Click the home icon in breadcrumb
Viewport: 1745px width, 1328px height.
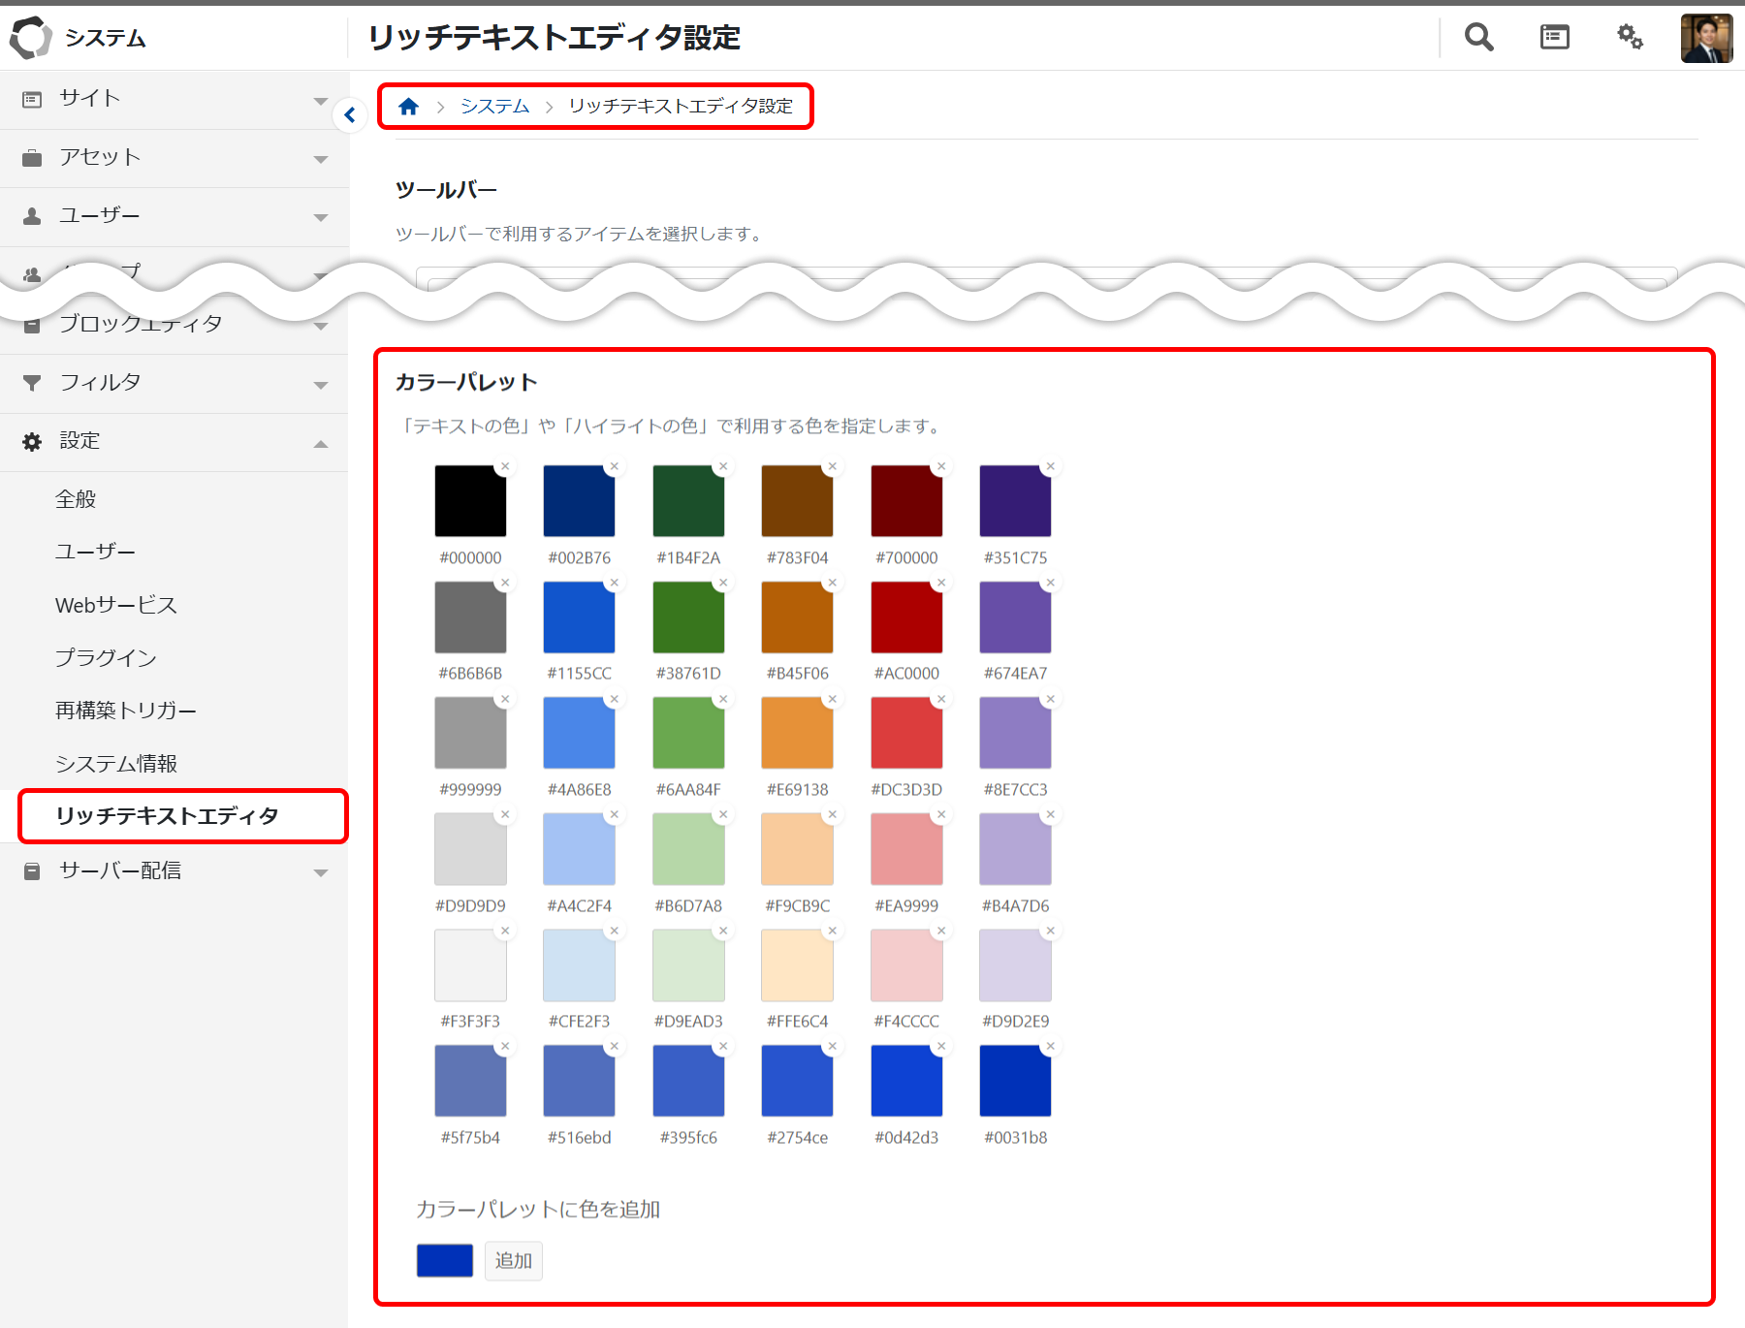point(408,107)
